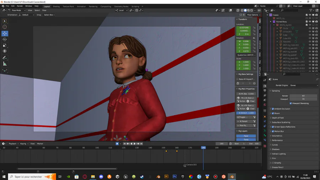Switch to solid viewport shading
This screenshot has height=180, width=320.
tap(245, 10)
